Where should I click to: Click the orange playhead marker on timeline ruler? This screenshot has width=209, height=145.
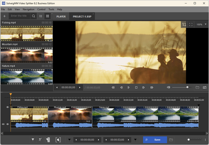11,95
